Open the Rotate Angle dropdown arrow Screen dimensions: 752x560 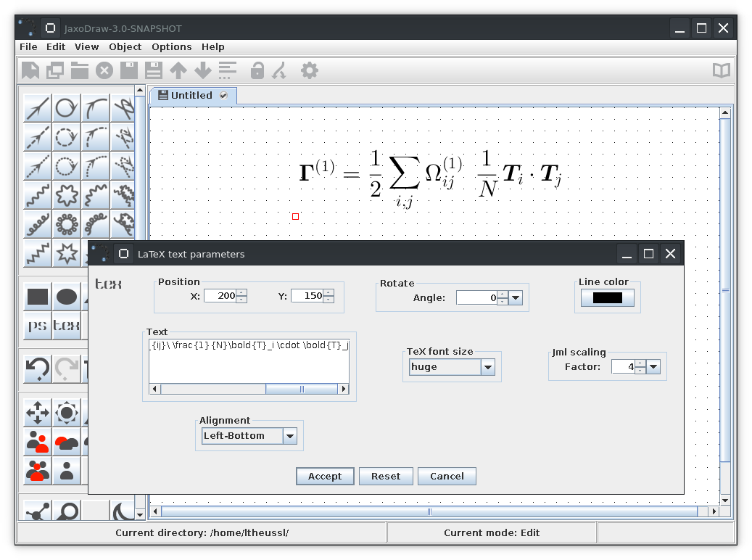click(x=516, y=297)
